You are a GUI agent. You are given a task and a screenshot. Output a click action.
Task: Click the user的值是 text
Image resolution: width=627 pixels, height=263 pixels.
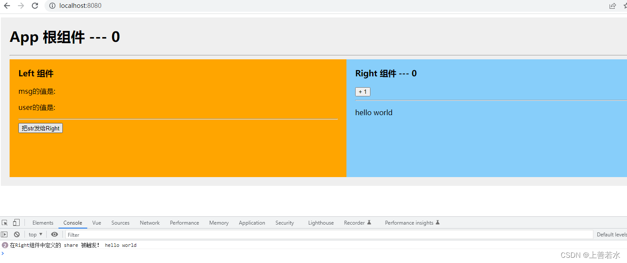tap(37, 108)
